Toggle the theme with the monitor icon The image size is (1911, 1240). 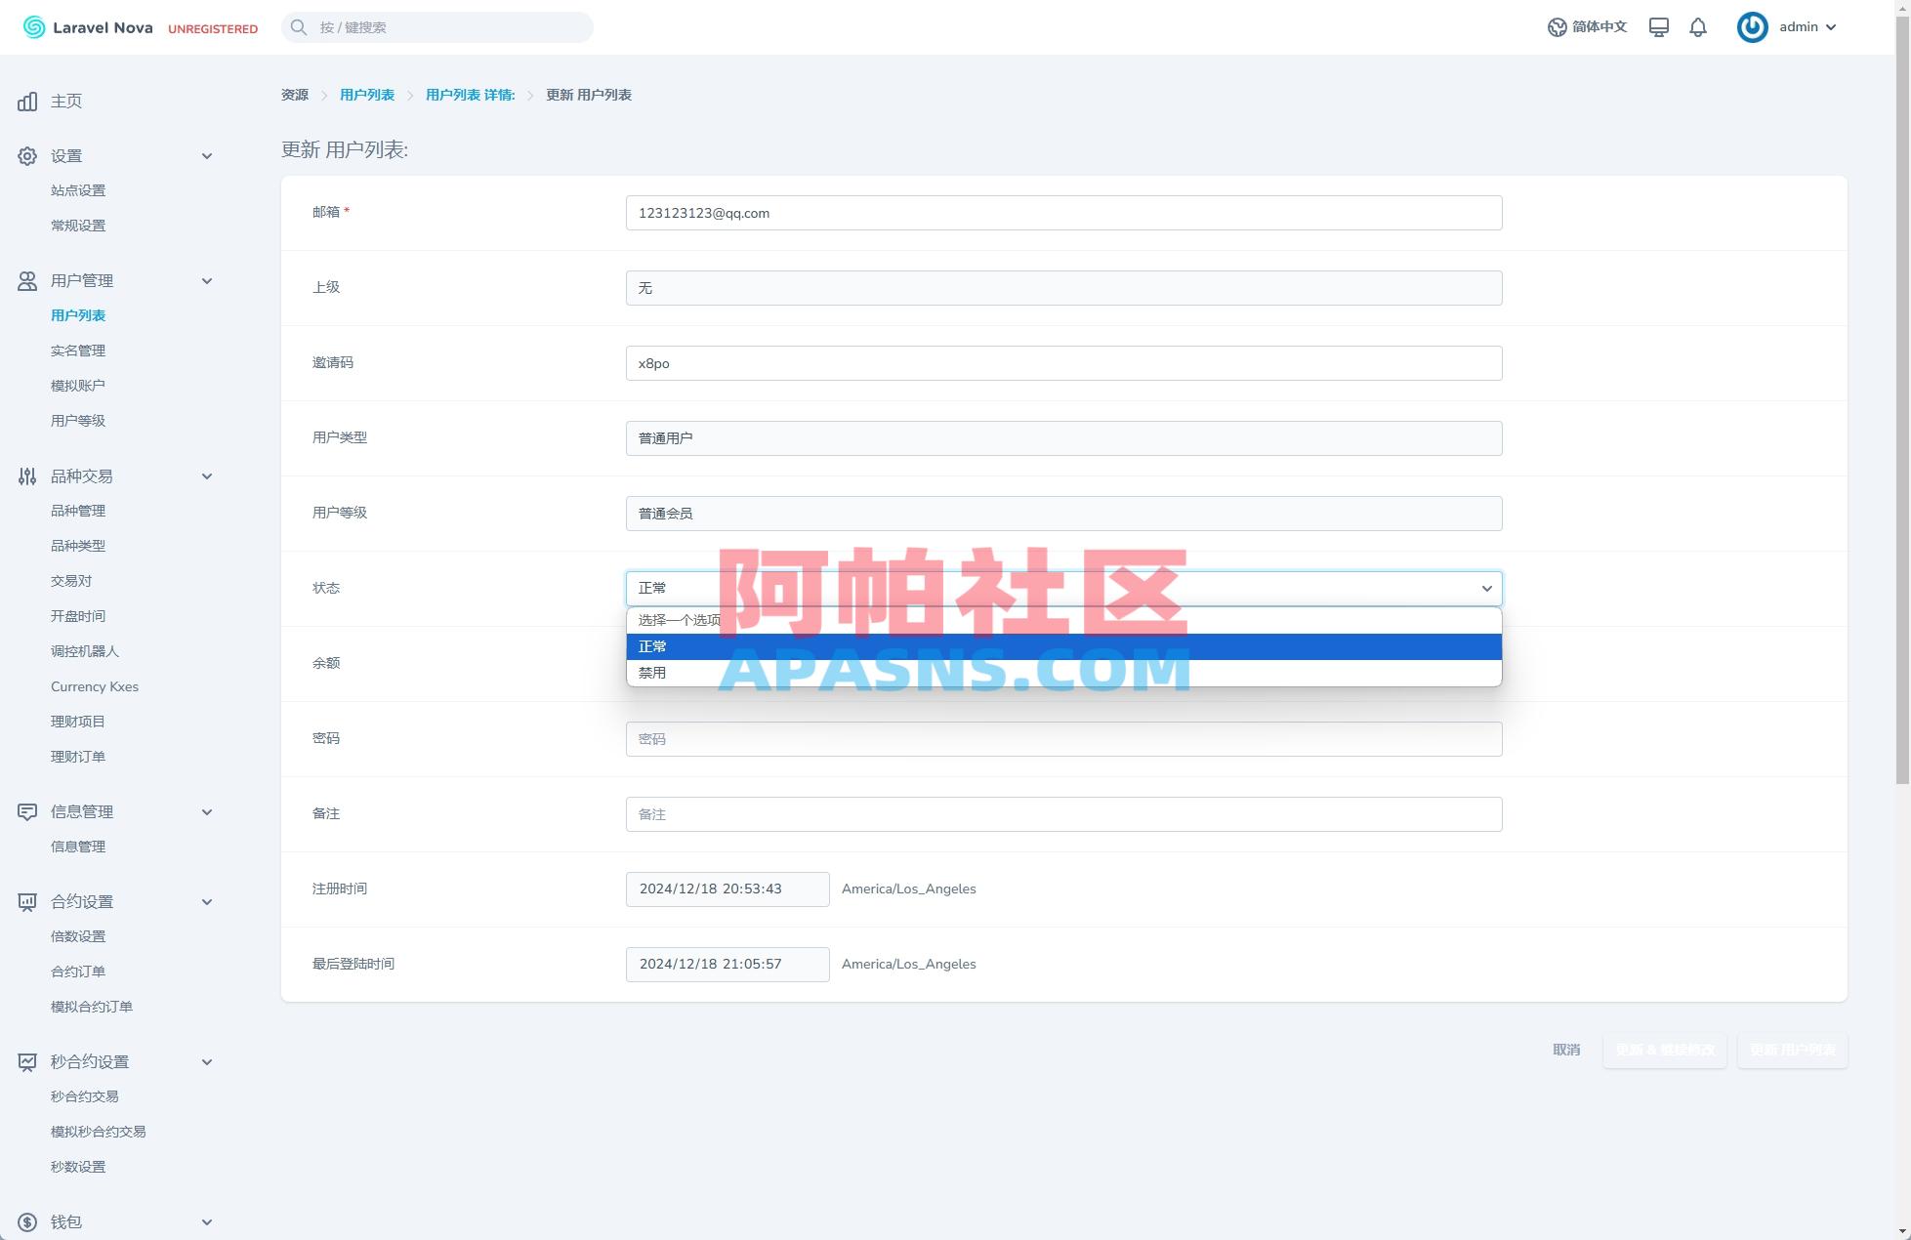(x=1657, y=26)
